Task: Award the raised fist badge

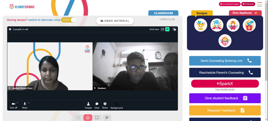Action: point(217,25)
